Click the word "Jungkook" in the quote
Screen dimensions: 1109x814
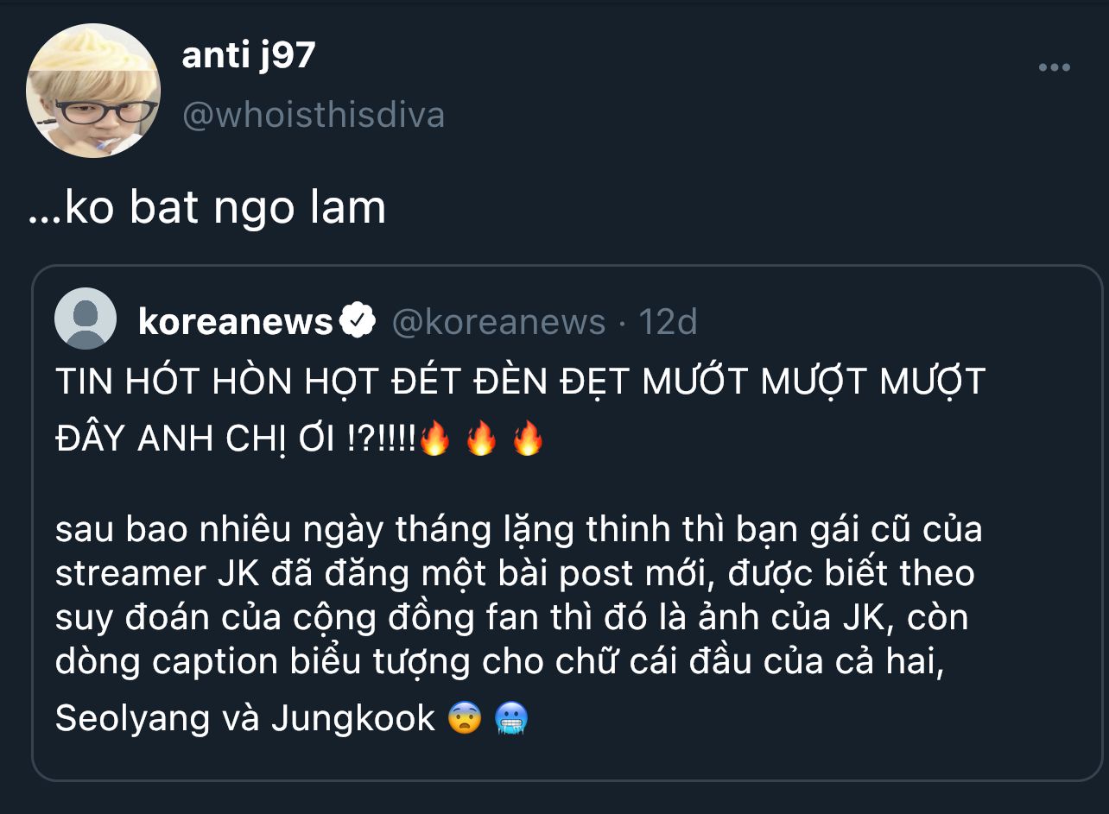[352, 718]
